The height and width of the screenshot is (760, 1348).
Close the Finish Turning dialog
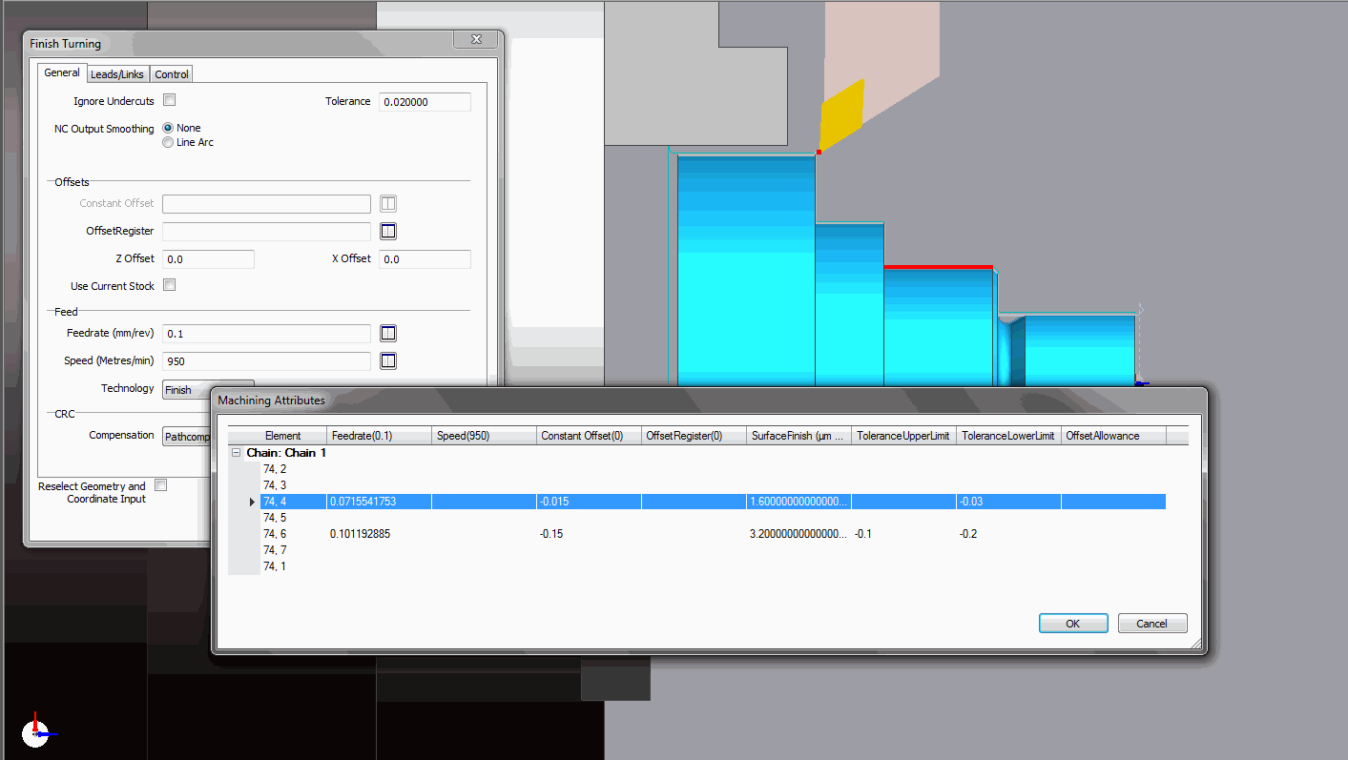tap(475, 39)
